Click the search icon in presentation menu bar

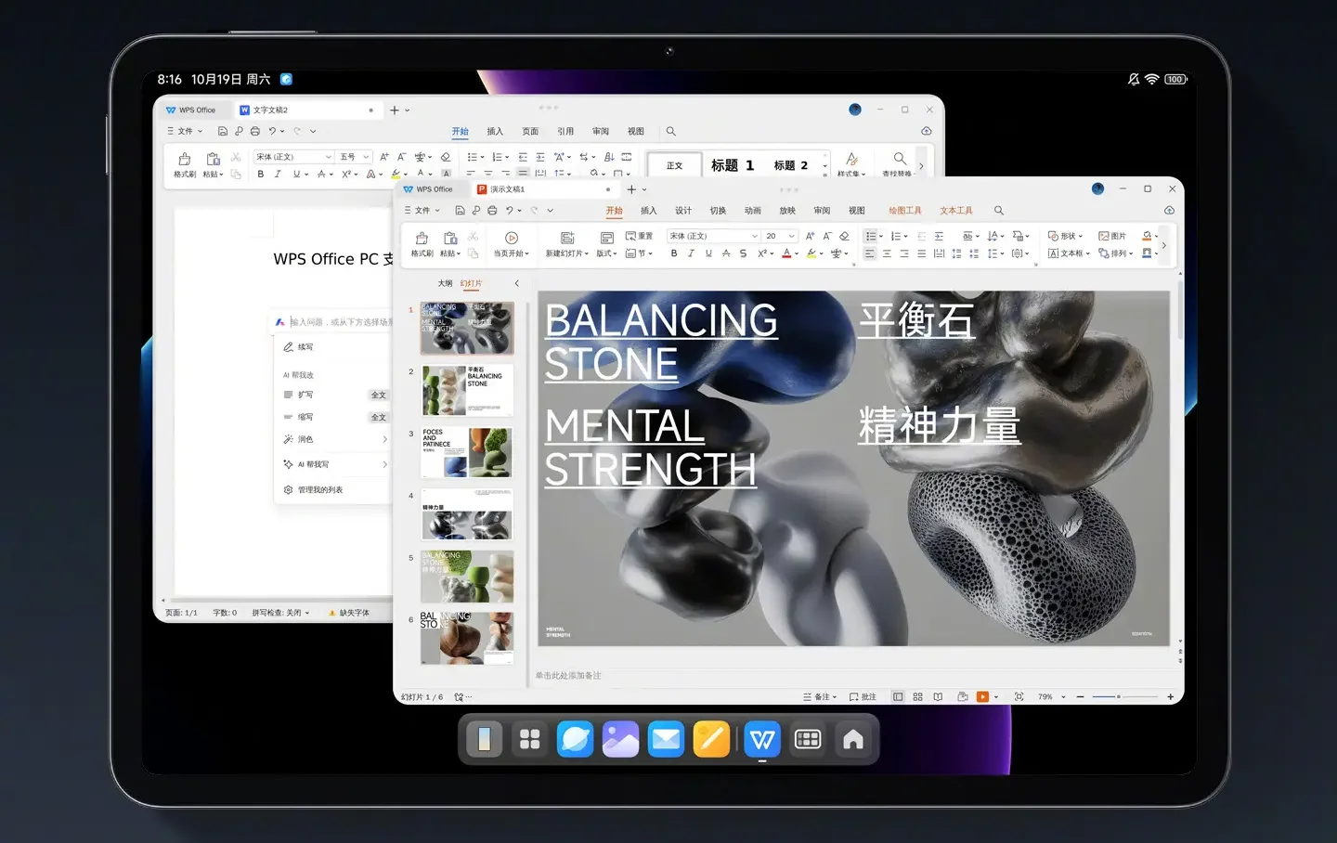coord(999,211)
